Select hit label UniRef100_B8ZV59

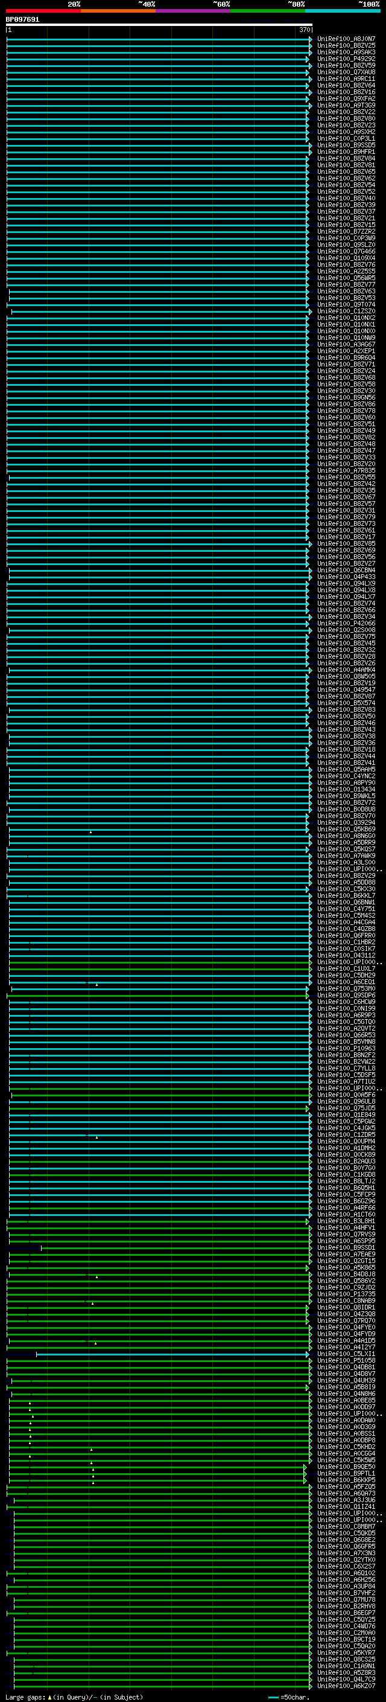point(346,65)
